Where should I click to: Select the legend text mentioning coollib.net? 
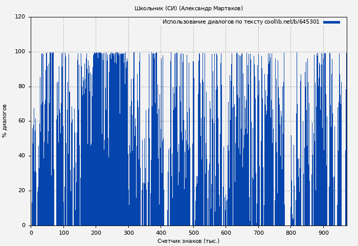click(x=240, y=22)
